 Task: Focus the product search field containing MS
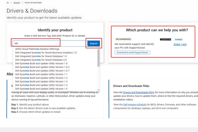[50, 44]
